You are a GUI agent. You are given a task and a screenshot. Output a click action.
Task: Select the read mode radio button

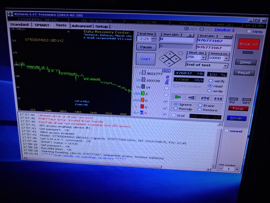point(210,86)
